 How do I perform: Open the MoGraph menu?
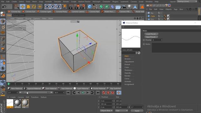[96, 2]
